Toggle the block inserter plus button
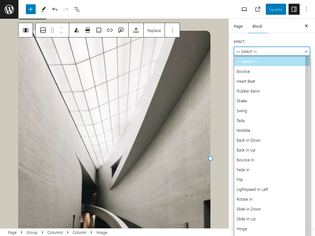 point(31,9)
